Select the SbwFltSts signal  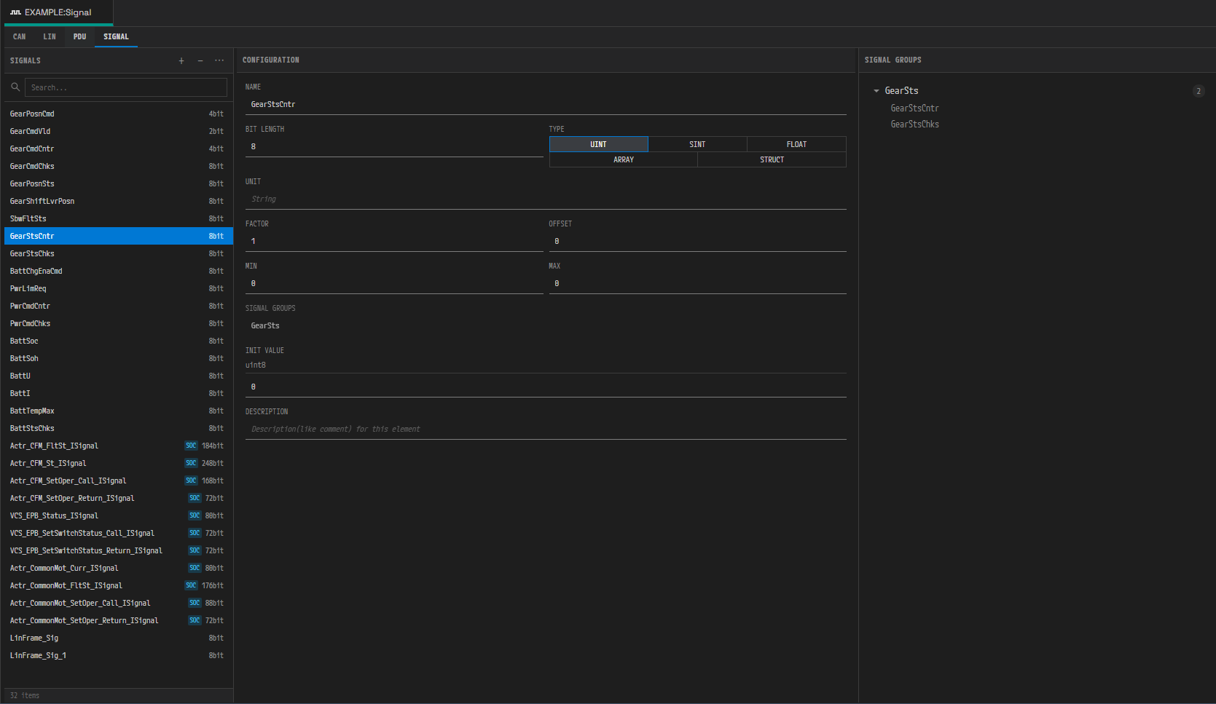119,218
